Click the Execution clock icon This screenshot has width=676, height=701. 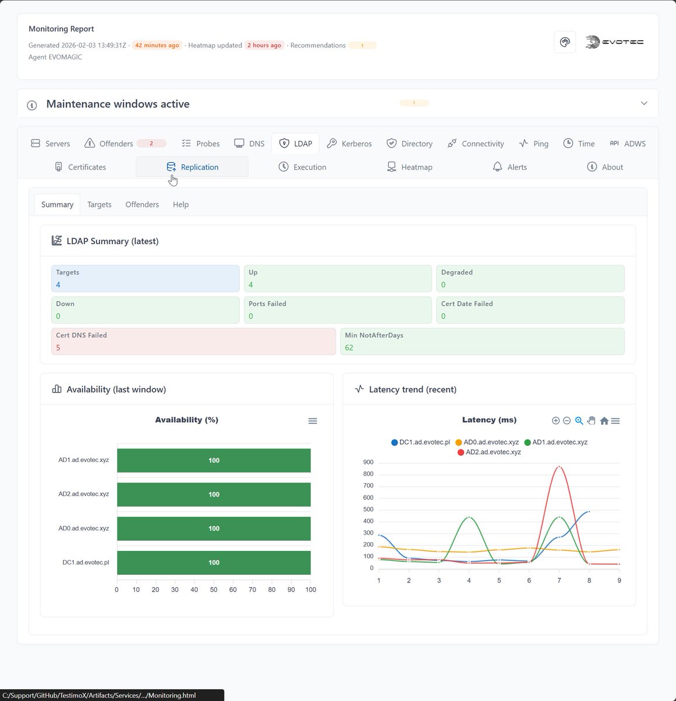[284, 166]
